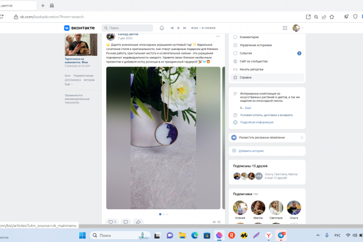Open subscriber Ксения's avatar
The height and width of the screenshot is (242, 363).
point(240,208)
